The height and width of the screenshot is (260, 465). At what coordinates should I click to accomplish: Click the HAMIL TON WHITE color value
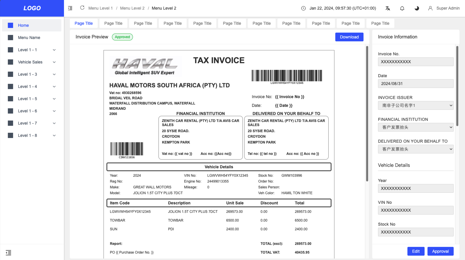297,193
